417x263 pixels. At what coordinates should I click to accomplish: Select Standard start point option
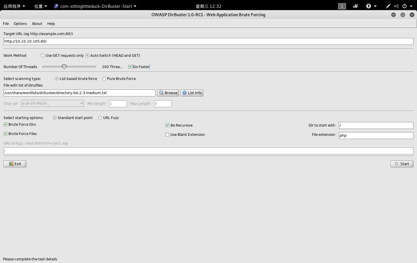coord(73,118)
